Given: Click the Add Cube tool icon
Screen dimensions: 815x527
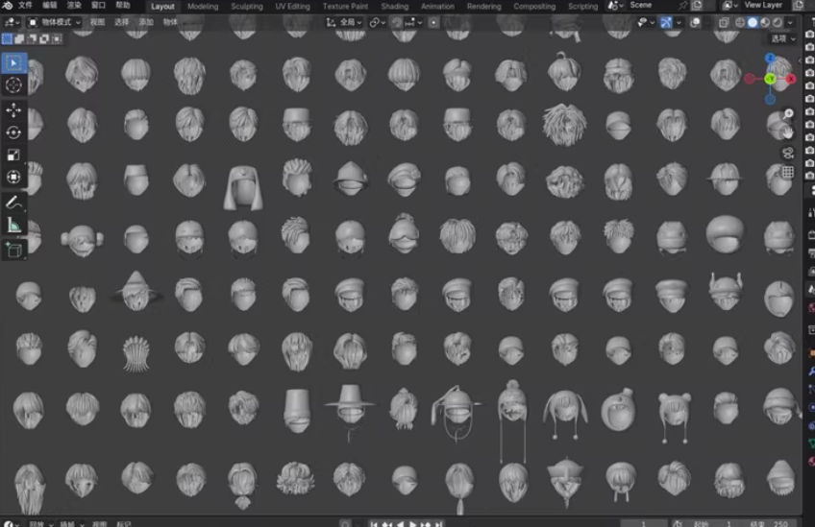Looking at the screenshot, I should [13, 250].
